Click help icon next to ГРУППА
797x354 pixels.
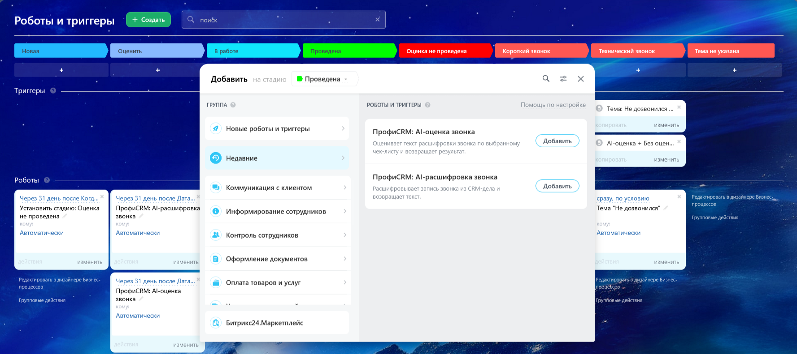pyautogui.click(x=233, y=105)
